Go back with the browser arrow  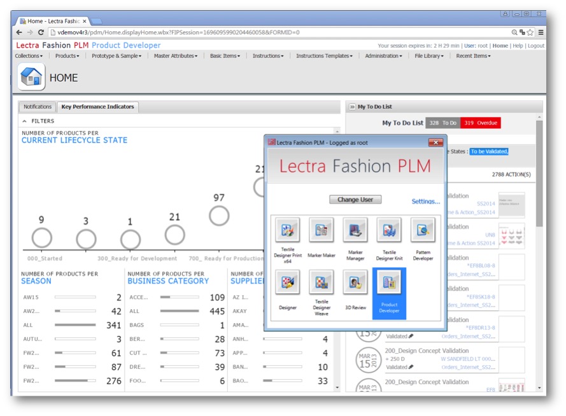(x=19, y=32)
